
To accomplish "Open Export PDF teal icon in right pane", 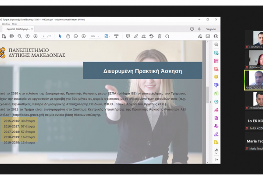I will 217,53.
